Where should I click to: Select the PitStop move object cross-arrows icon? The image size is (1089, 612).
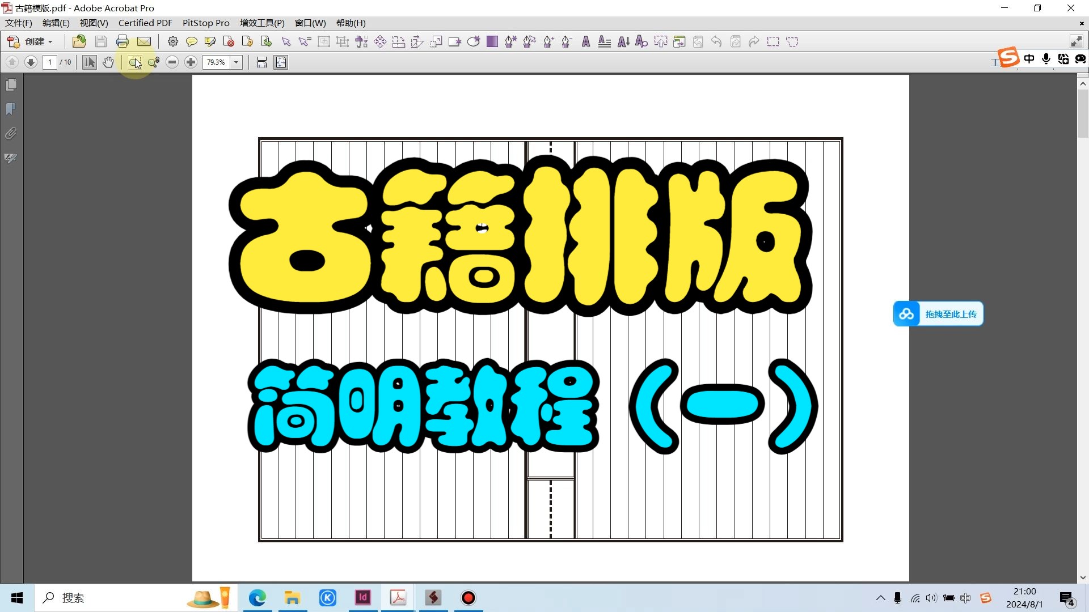tap(380, 41)
